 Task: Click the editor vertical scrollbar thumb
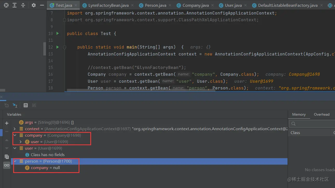pyautogui.click(x=44, y=49)
